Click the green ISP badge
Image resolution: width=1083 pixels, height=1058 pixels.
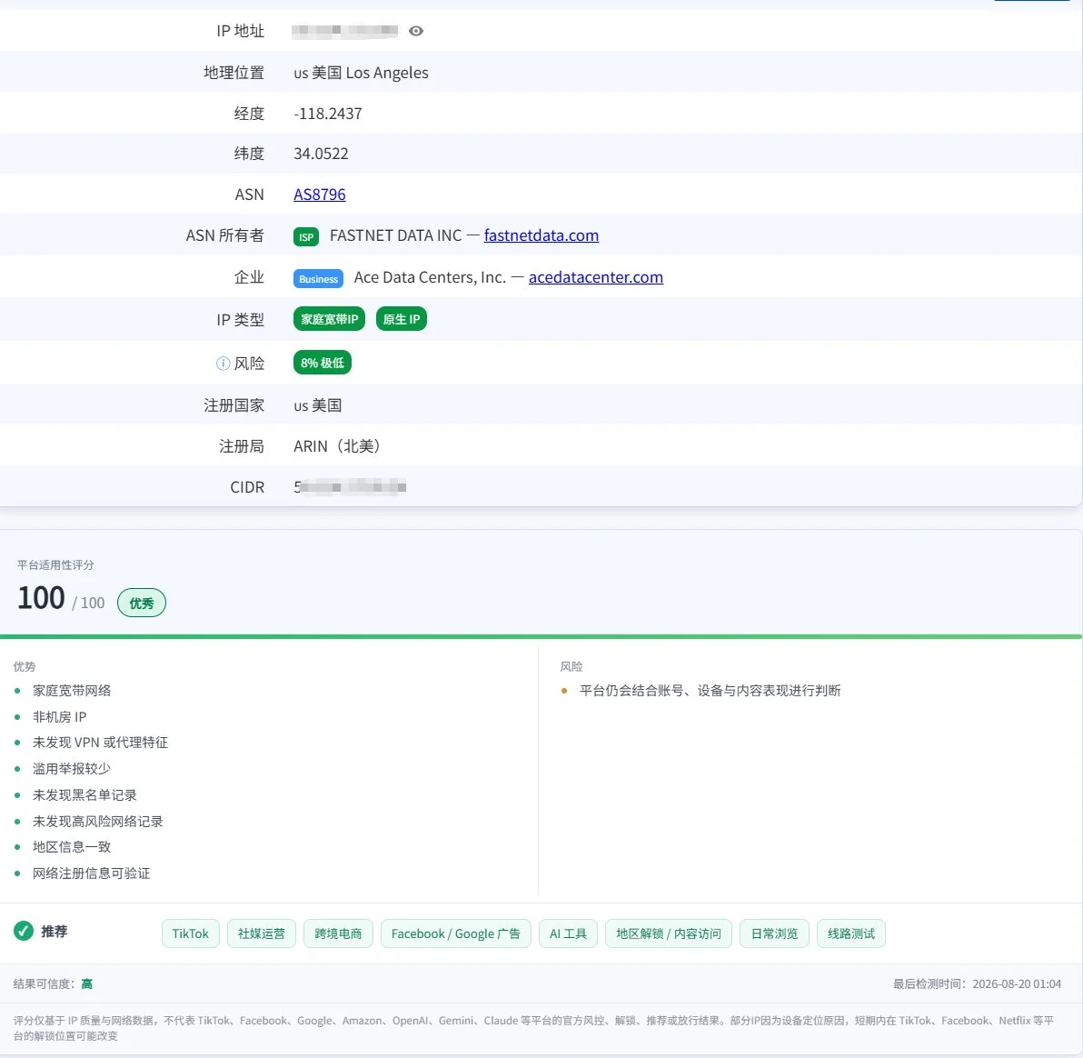pos(306,237)
